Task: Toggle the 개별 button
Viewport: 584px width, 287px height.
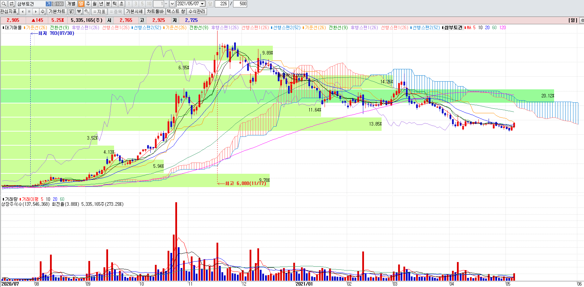Action: click(71, 4)
